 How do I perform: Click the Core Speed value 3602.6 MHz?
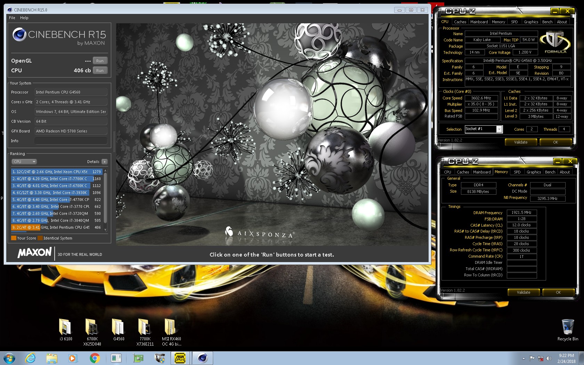tap(481, 98)
